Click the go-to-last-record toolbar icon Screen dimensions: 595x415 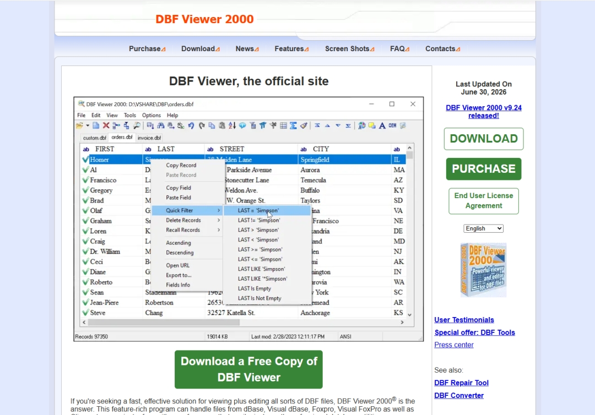coord(348,125)
